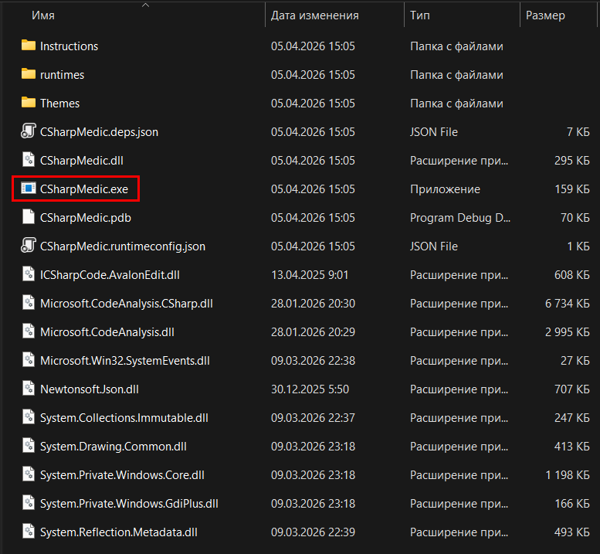Click the CSharpMedic.deps.json file icon

(29, 131)
